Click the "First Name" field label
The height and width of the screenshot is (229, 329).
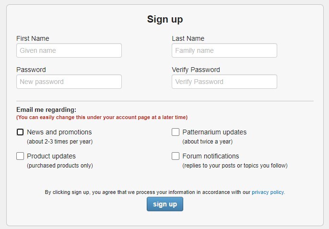click(33, 38)
